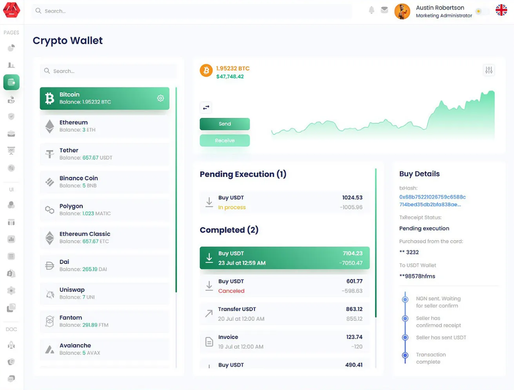The image size is (514, 390).
Task: Select the Ethereum wallet
Action: click(105, 126)
